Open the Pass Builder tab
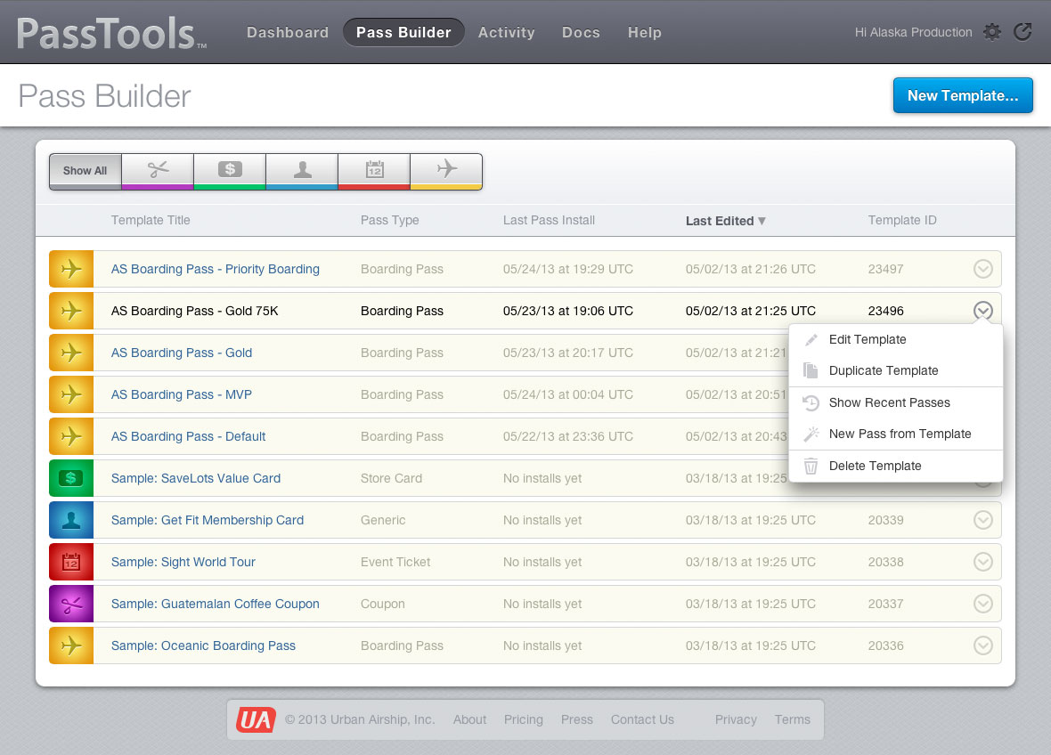The image size is (1051, 755). 403,32
